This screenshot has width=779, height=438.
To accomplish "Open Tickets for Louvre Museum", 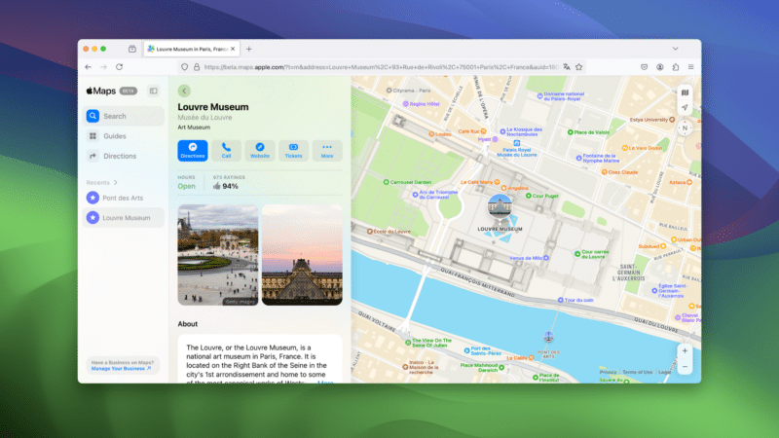I will pyautogui.click(x=293, y=151).
